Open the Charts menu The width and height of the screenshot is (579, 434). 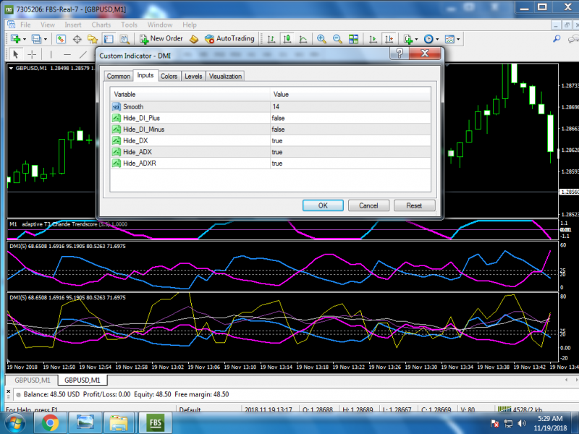(101, 25)
